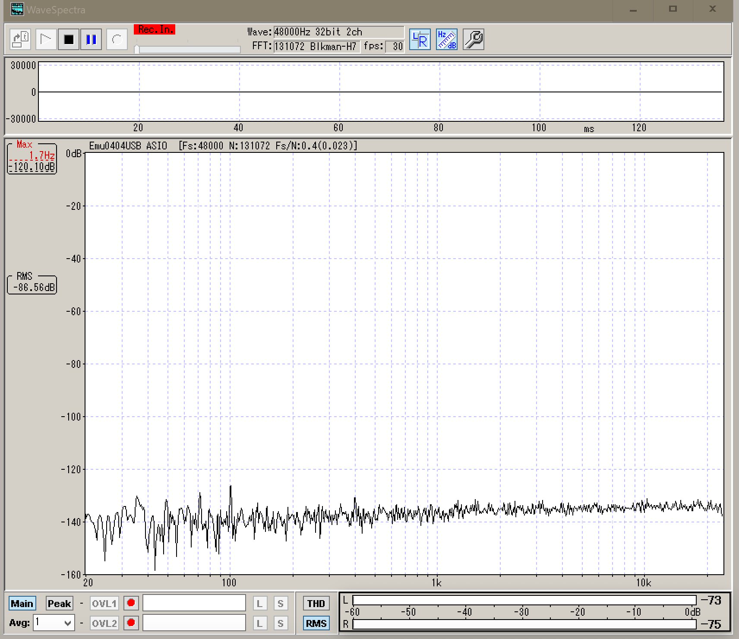Image resolution: width=739 pixels, height=639 pixels.
Task: Click the L meter value -73
Action: (711, 600)
